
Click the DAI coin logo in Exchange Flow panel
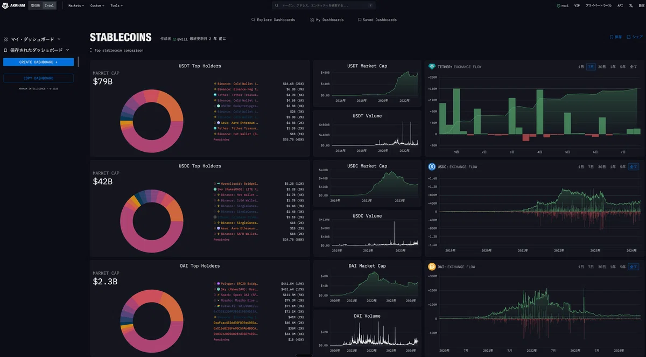pyautogui.click(x=432, y=267)
